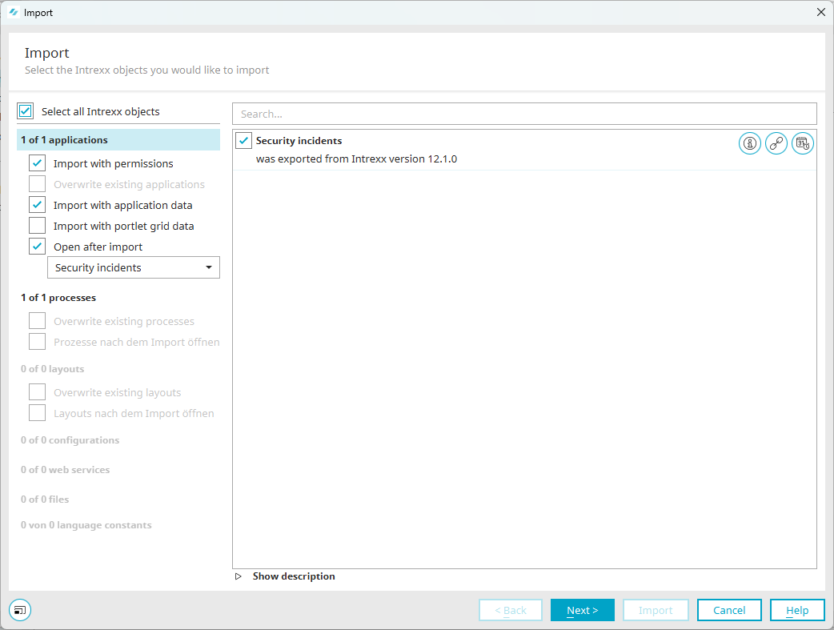Viewport: 834px width, 630px height.
Task: Click the Help button
Action: [797, 610]
